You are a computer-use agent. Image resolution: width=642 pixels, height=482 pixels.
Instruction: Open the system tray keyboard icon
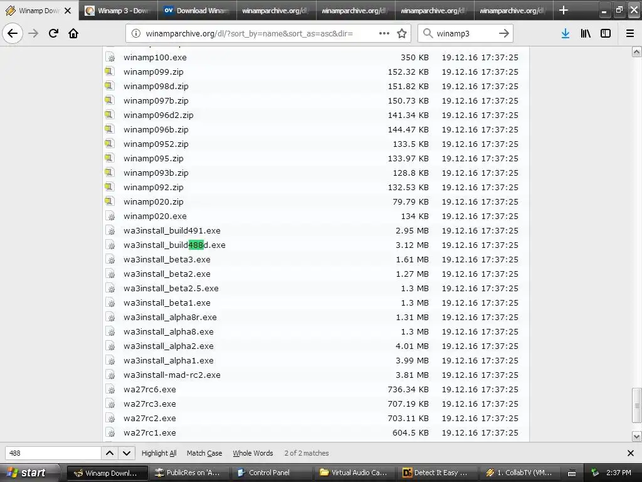[x=572, y=473]
